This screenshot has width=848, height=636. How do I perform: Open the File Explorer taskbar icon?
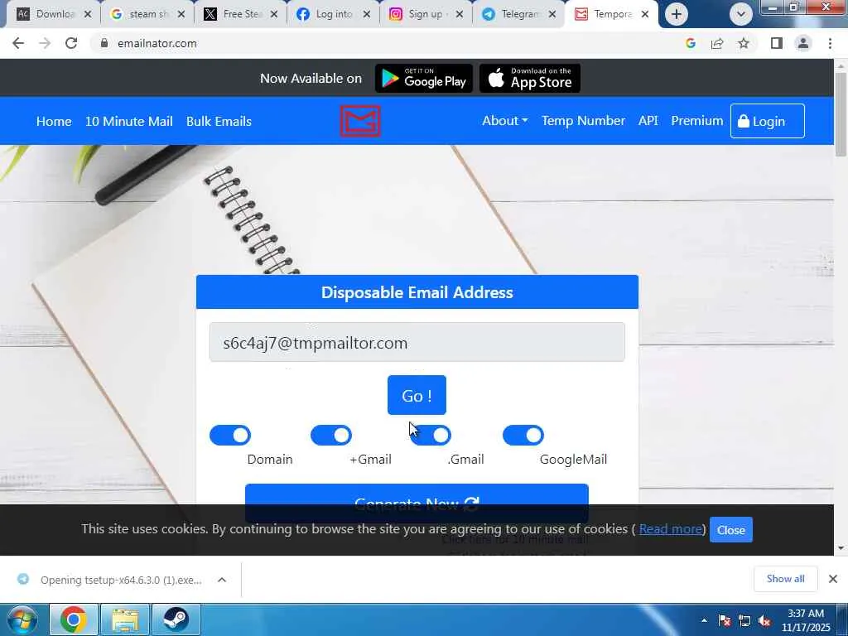pyautogui.click(x=125, y=619)
